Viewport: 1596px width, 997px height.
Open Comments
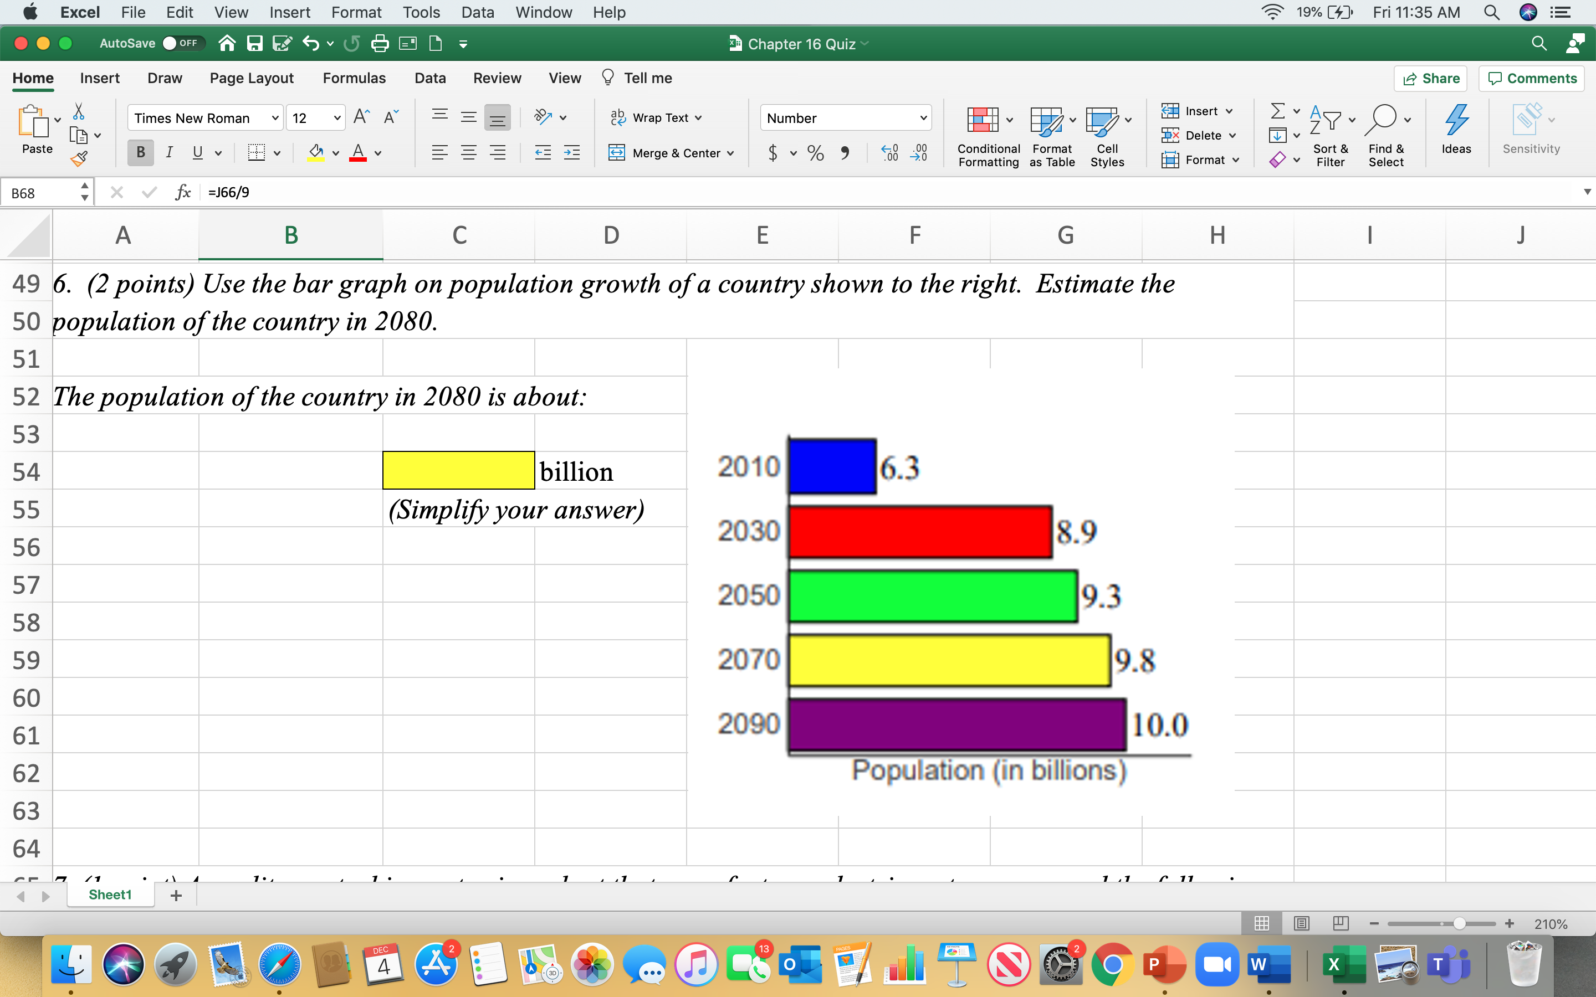click(1531, 78)
